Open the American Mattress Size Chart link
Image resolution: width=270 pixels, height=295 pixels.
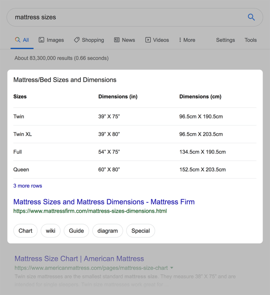[79, 259]
